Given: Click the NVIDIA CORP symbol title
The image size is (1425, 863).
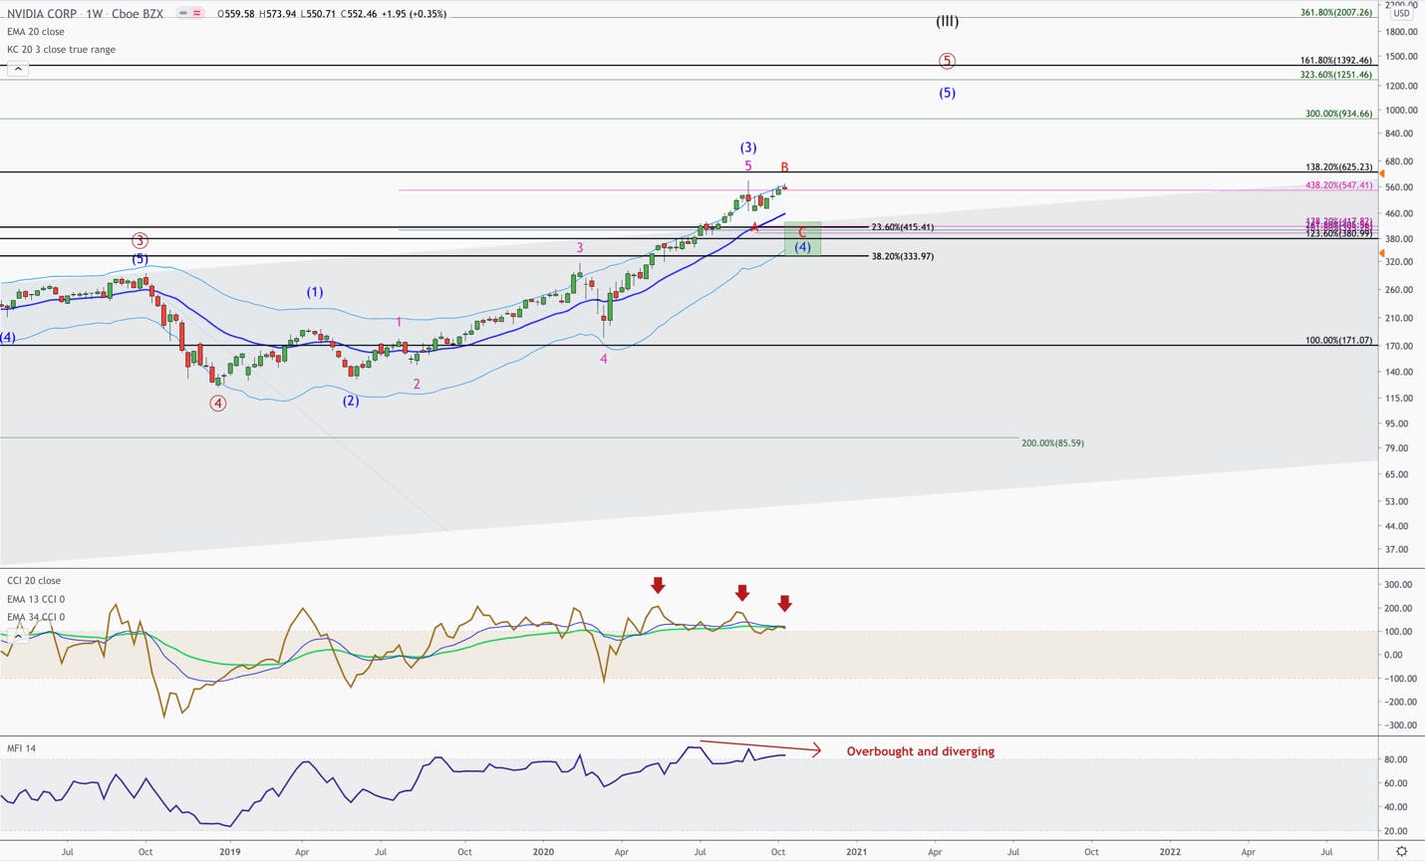Looking at the screenshot, I should tap(42, 14).
